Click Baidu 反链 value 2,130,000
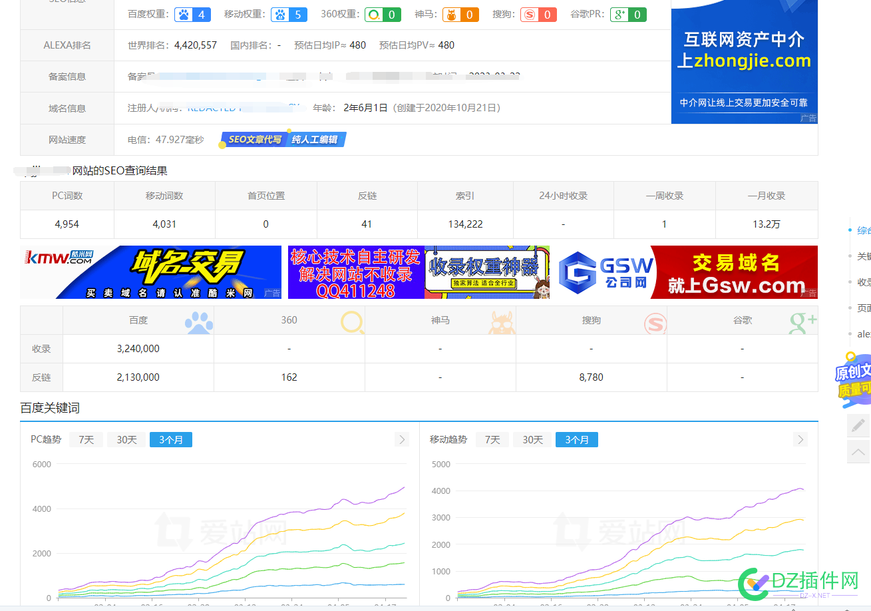Viewport: 871px width, 611px height. pos(138,377)
